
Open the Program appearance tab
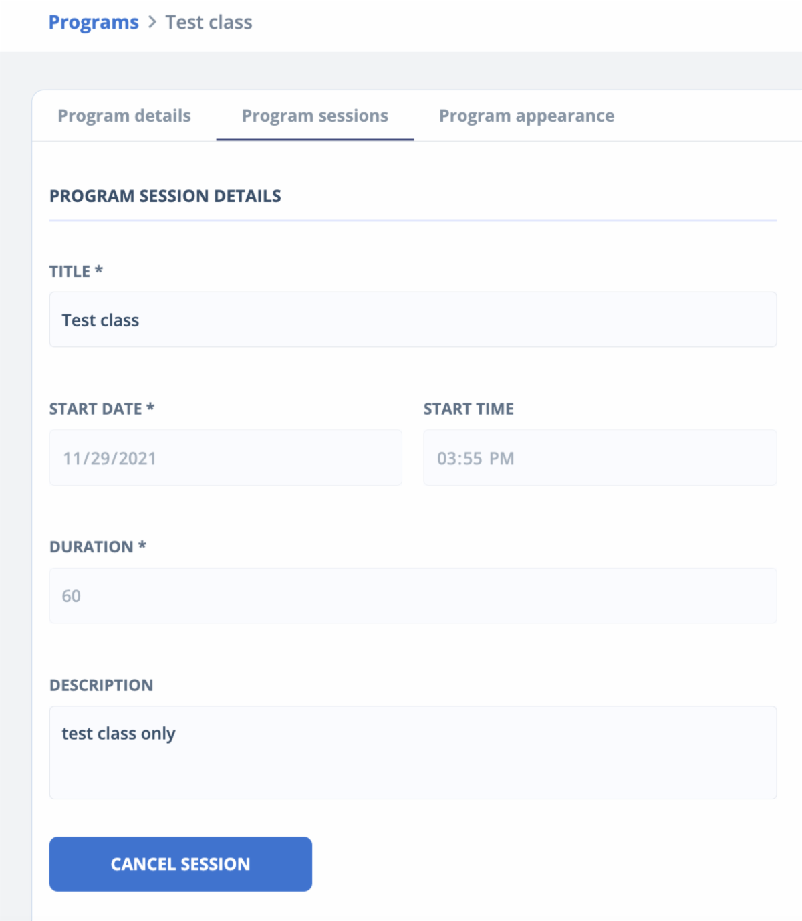(526, 116)
